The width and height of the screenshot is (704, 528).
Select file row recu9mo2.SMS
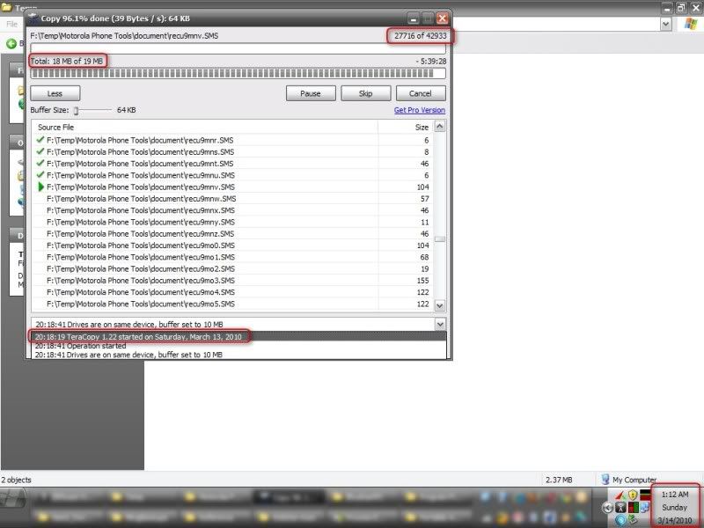coord(232,268)
